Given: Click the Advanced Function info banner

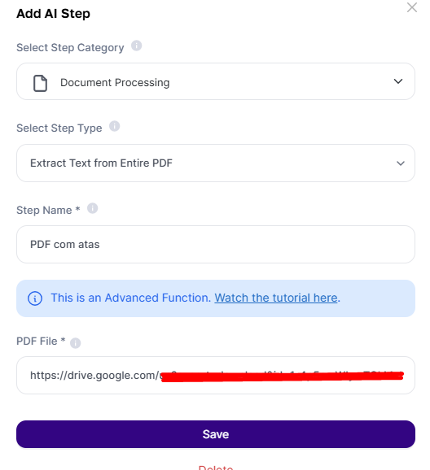Looking at the screenshot, I should click(x=216, y=298).
